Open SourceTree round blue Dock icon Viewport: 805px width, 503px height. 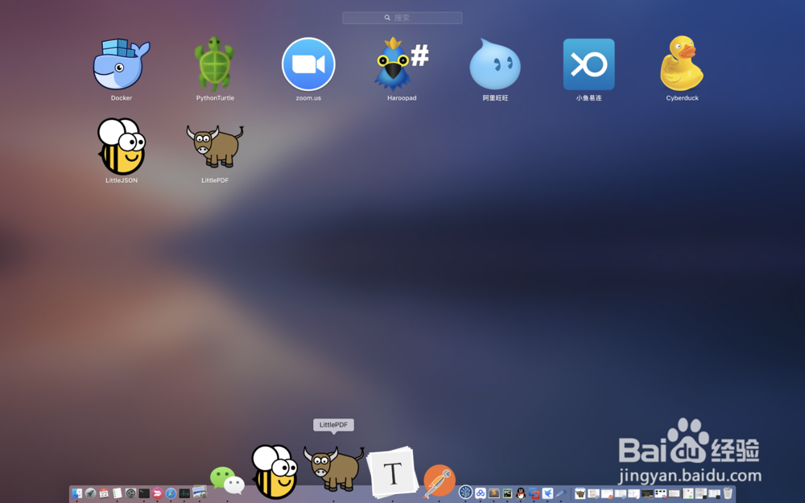(465, 493)
